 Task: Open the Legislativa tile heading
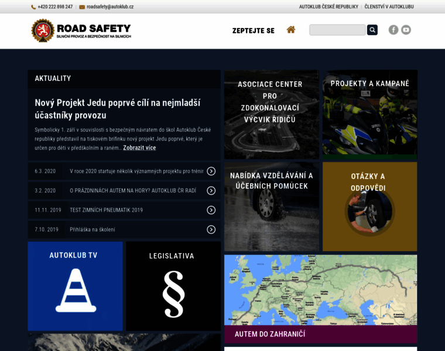pos(172,256)
